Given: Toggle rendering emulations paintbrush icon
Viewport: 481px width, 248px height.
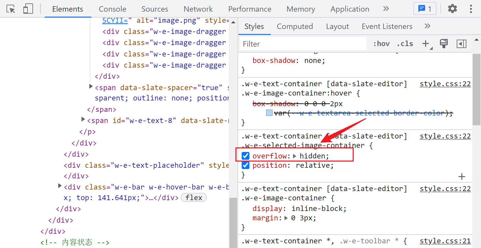Looking at the screenshot, I should click(x=444, y=43).
